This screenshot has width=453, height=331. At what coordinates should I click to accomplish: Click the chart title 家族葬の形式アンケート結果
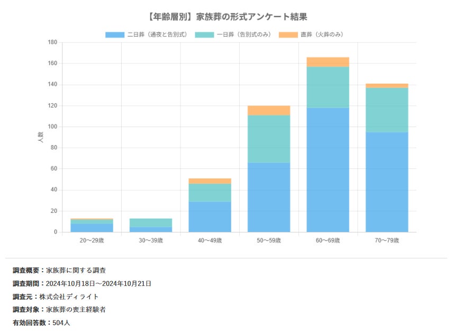(251, 17)
